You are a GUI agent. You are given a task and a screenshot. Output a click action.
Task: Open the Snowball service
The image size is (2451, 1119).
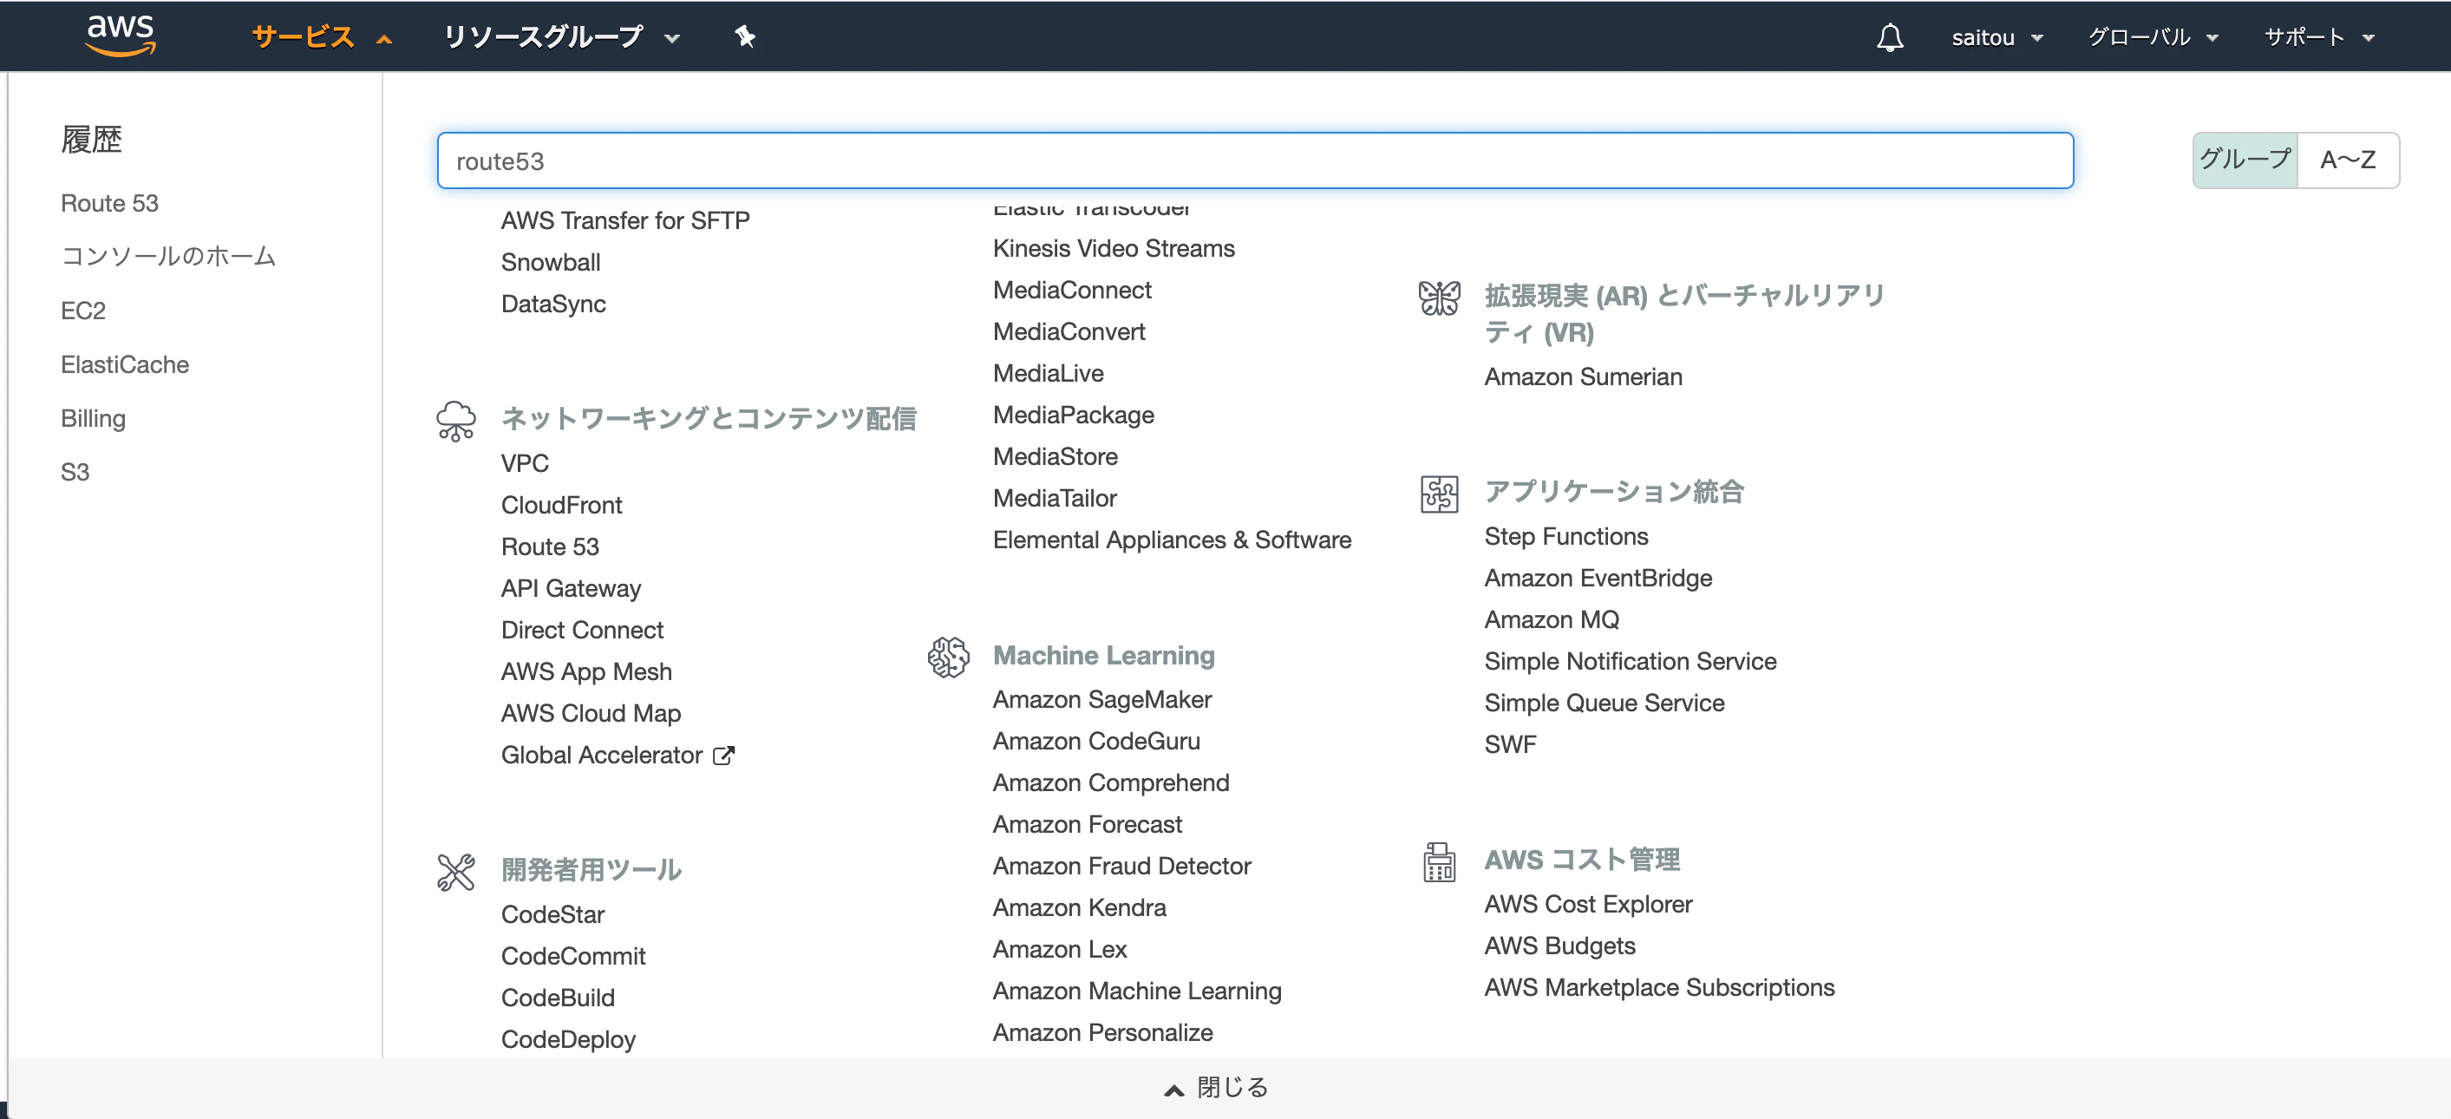(551, 263)
